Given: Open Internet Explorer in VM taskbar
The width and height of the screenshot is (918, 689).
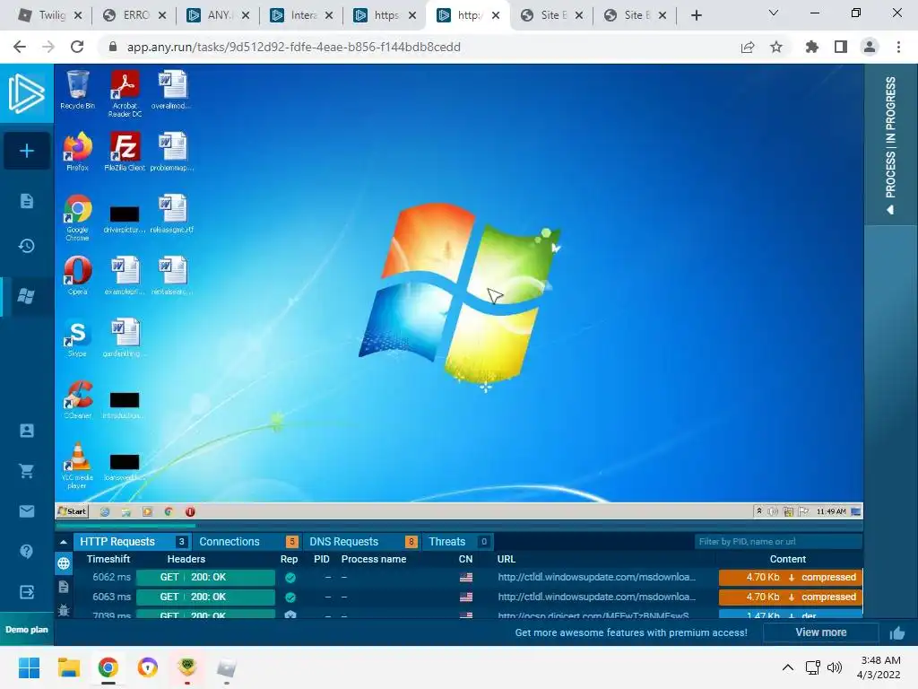Looking at the screenshot, I should pos(105,511).
